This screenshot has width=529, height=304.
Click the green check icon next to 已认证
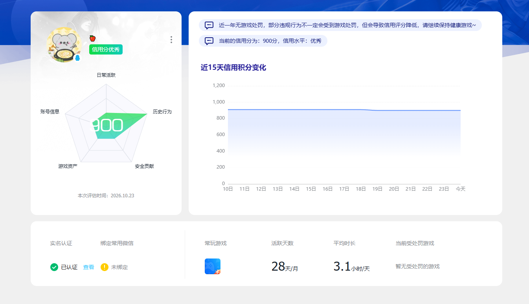coord(54,267)
